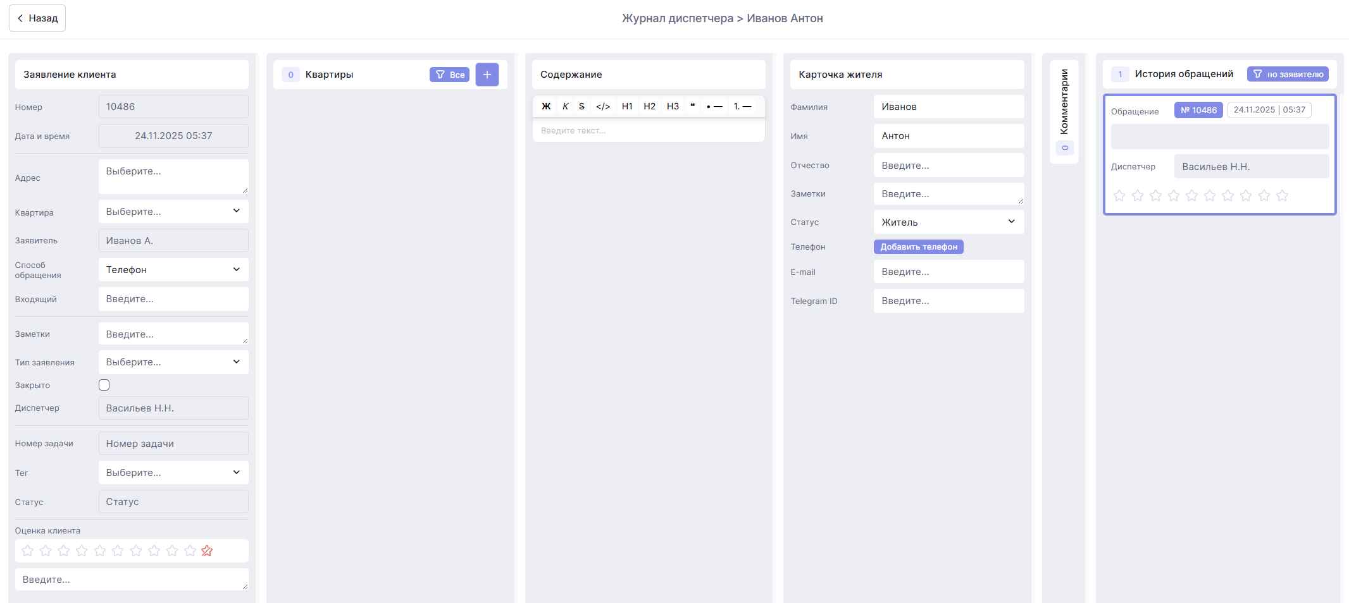Create a numbered list in editor

[x=742, y=106]
